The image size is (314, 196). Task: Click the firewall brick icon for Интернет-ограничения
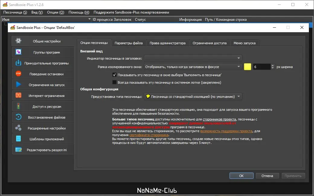(18, 95)
